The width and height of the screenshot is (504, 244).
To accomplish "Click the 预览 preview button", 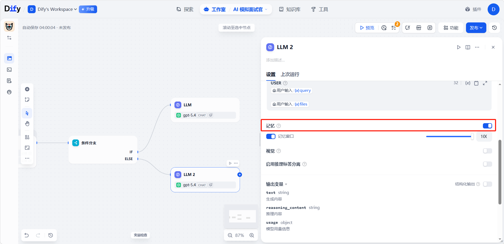I will (367, 28).
